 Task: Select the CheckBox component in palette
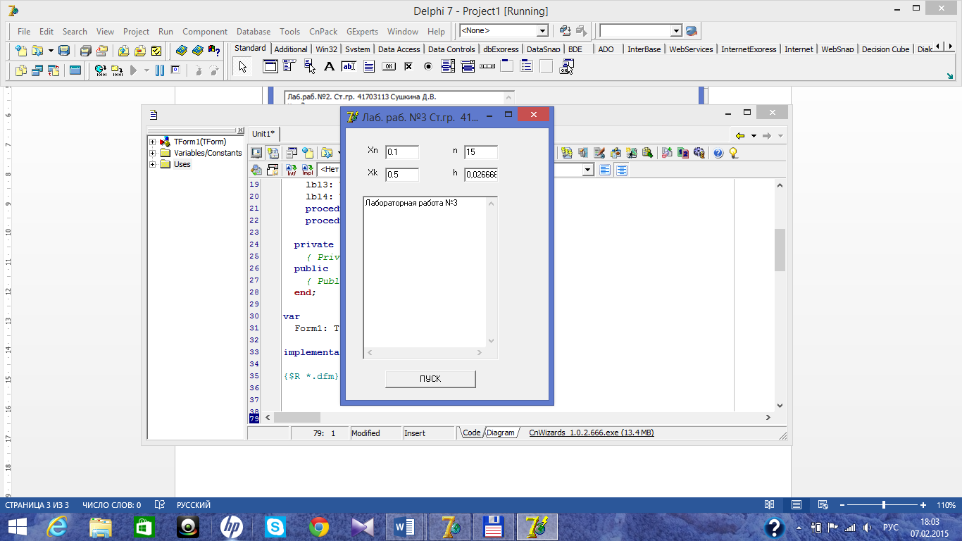pos(408,67)
